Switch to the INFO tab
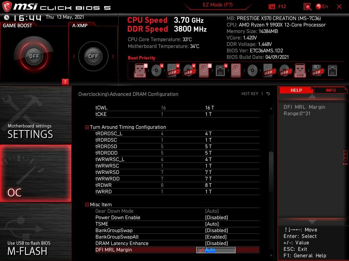The height and width of the screenshot is (261, 349). (331, 90)
